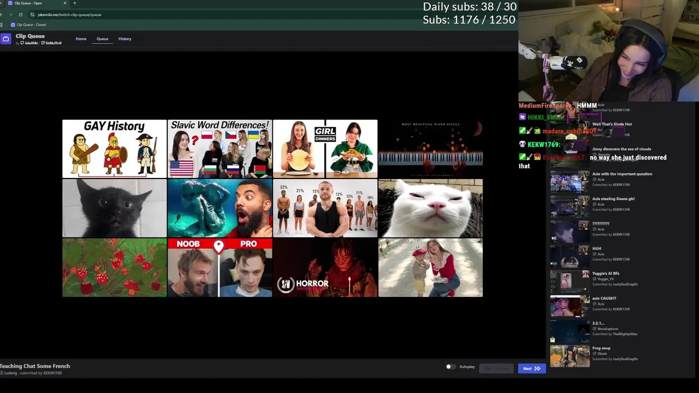This screenshot has height=393, width=699.
Task: Select the NOOB vs PRO thumbnail
Action: point(220,267)
